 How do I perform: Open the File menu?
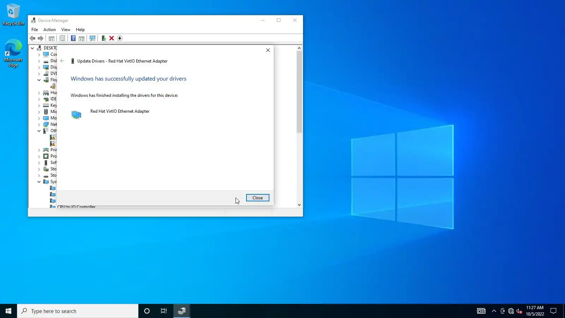pyautogui.click(x=35, y=30)
